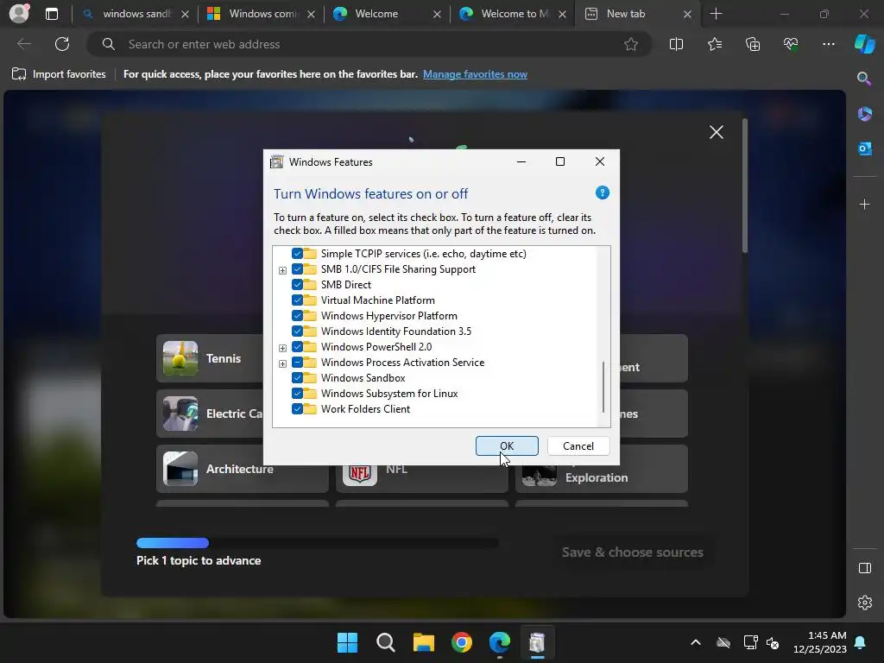Reload the page with Refresh icon
884x663 pixels.
pos(62,44)
